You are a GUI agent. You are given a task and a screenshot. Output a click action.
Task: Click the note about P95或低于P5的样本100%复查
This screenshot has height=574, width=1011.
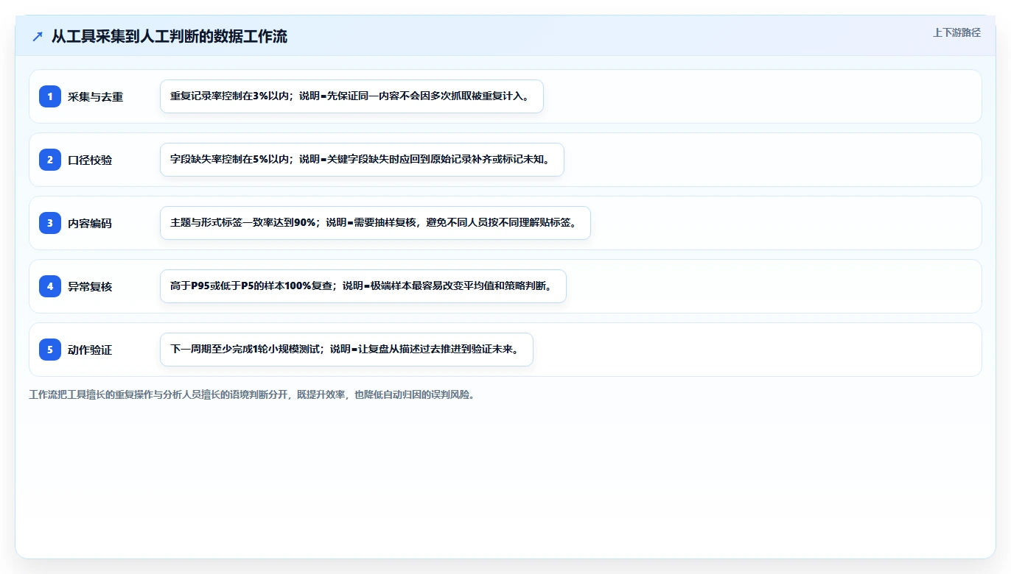pyautogui.click(x=363, y=286)
